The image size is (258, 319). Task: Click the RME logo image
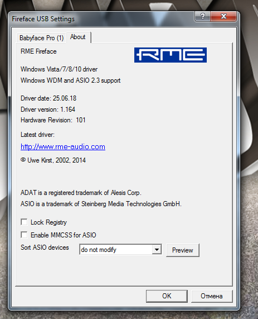pyautogui.click(x=171, y=55)
